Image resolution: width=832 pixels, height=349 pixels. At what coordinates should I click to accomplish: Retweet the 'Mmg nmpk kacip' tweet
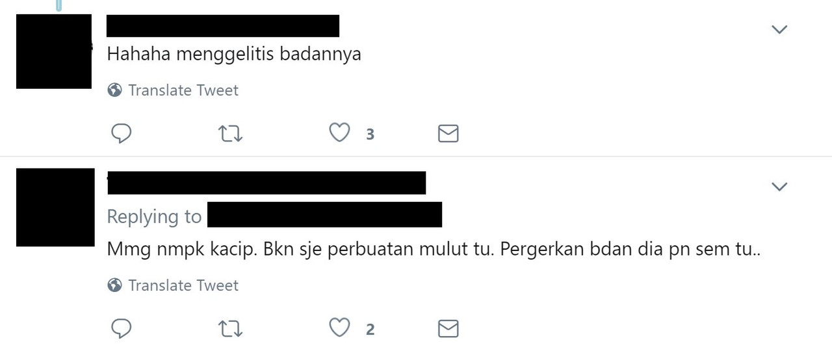230,330
